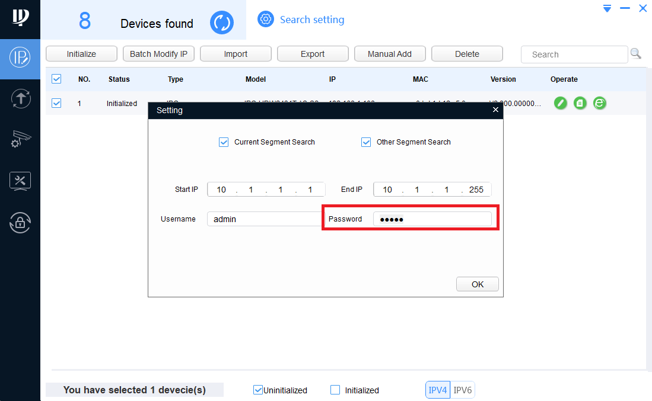Click the Delete button
Image resolution: width=652 pixels, height=401 pixels.
click(x=467, y=54)
